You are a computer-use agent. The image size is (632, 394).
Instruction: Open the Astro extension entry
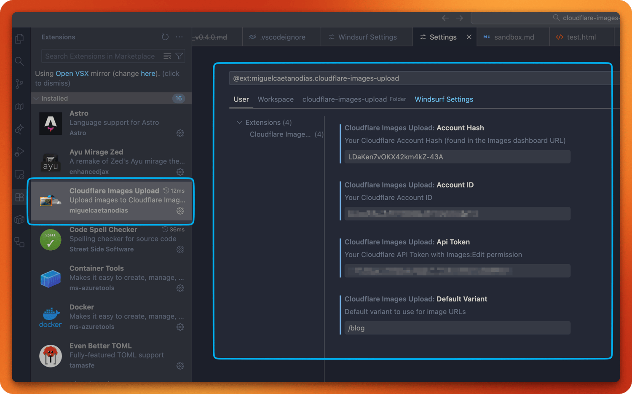click(111, 123)
